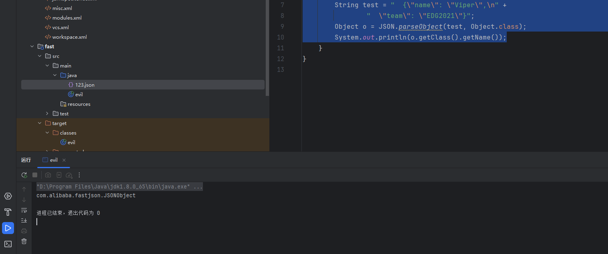
Task: Click the java.exe command line in console
Action: pyautogui.click(x=119, y=187)
